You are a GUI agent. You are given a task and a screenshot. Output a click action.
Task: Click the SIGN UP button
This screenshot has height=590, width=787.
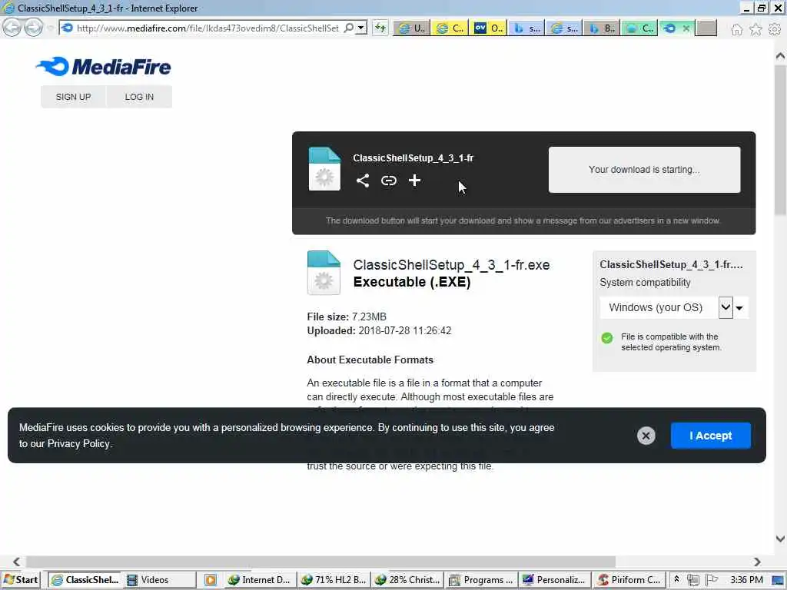point(73,97)
